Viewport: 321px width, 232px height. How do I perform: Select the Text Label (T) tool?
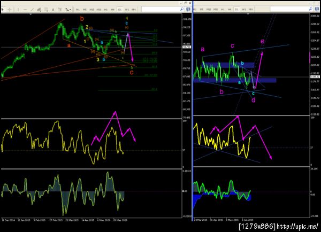[x=60, y=10]
